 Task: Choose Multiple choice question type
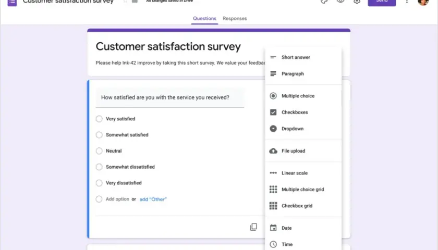click(x=303, y=96)
